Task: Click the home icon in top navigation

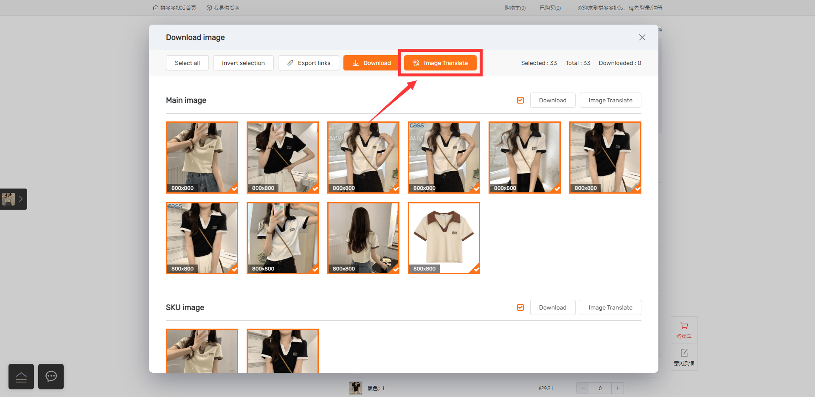Action: click(156, 8)
